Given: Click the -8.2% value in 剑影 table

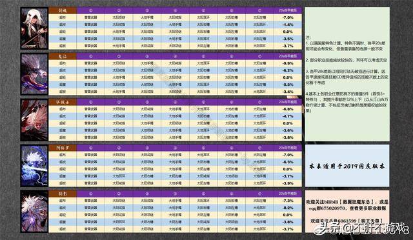Looking at the screenshot, I should click(x=288, y=208).
